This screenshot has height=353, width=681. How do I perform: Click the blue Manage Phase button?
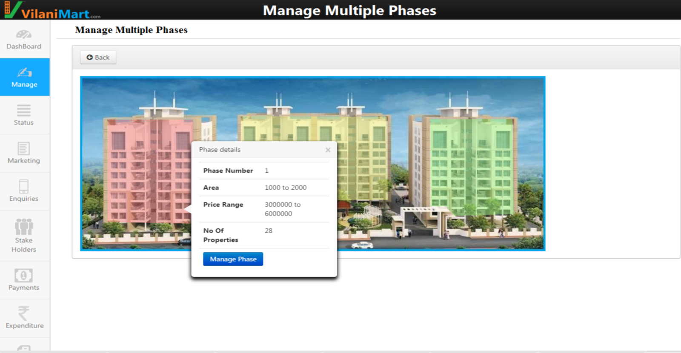pos(233,259)
